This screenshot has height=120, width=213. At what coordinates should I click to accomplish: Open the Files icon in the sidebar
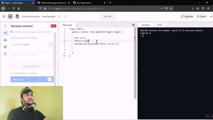coord(5,26)
